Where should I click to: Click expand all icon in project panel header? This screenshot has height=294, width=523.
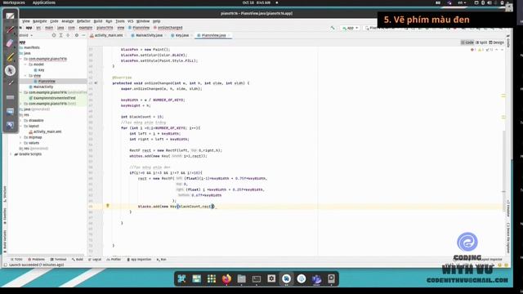click(61, 35)
